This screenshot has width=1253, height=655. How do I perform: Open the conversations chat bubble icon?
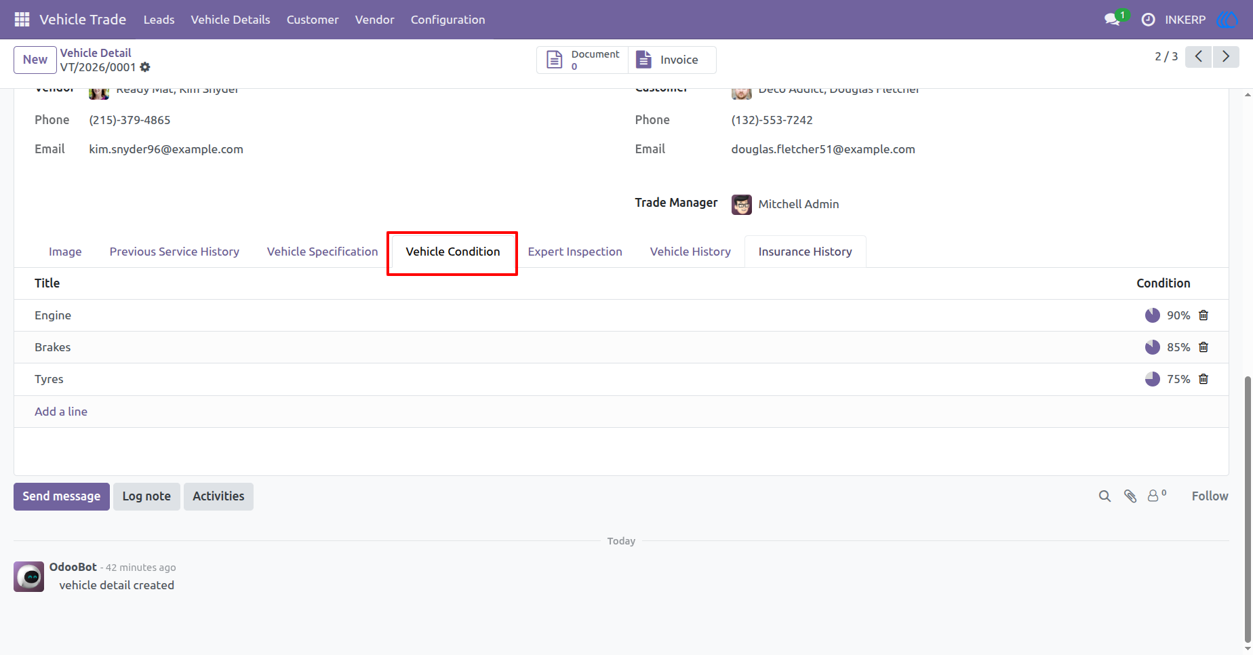(1112, 20)
